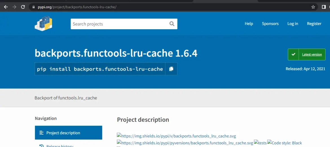Screen dimensions: 330x147
Task: Click the Backport of functools.lru_cache summary
Action: click(66, 98)
